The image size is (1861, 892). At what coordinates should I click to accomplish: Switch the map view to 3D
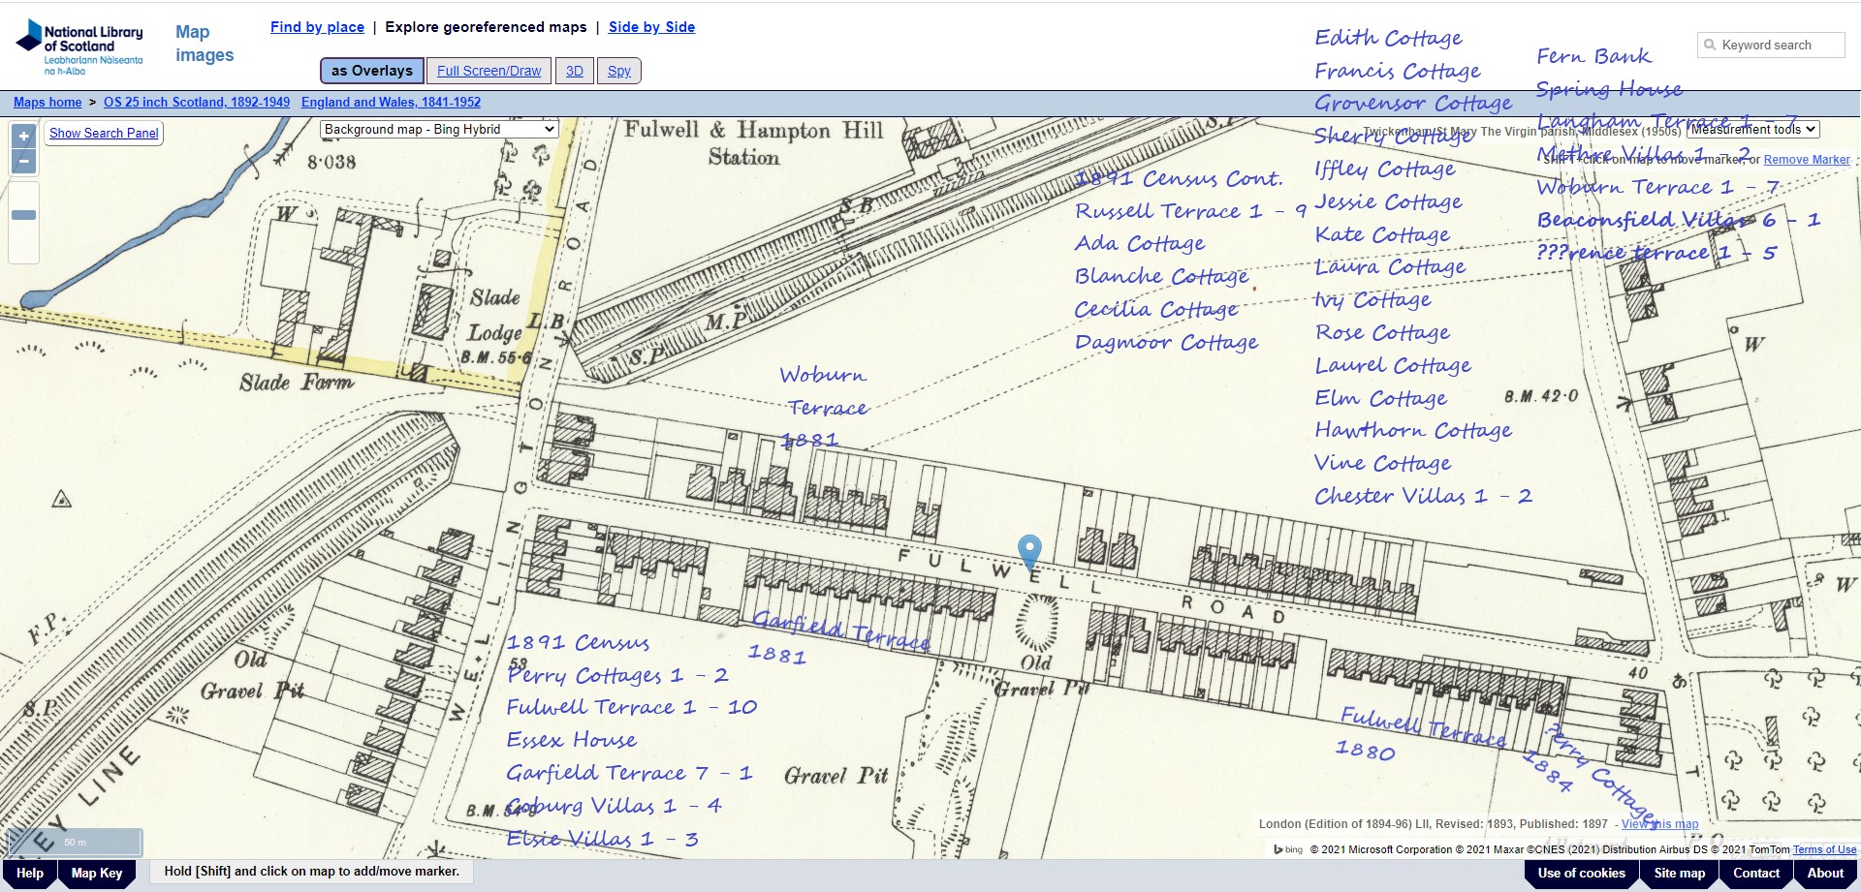[x=575, y=70]
